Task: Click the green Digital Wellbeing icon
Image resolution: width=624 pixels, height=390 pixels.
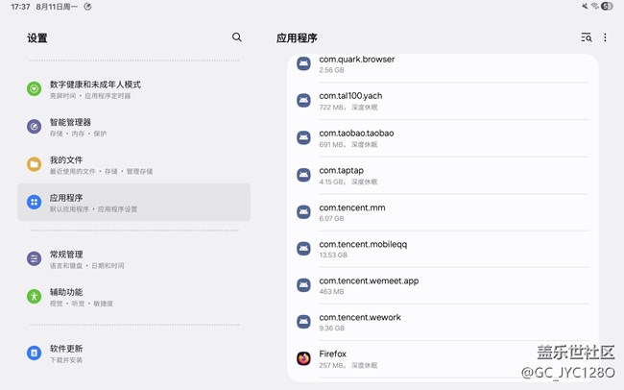Action: 35,88
